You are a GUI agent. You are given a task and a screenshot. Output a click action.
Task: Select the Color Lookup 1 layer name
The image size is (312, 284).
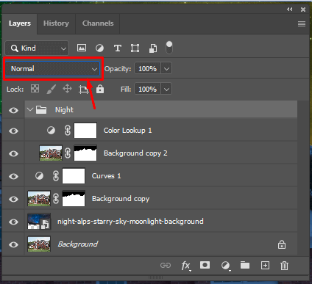(127, 131)
